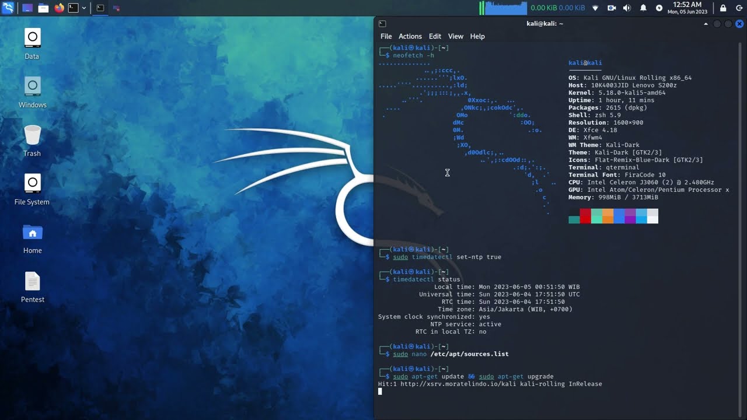Open the terminal Actions menu
The width and height of the screenshot is (747, 420).
[x=410, y=36]
